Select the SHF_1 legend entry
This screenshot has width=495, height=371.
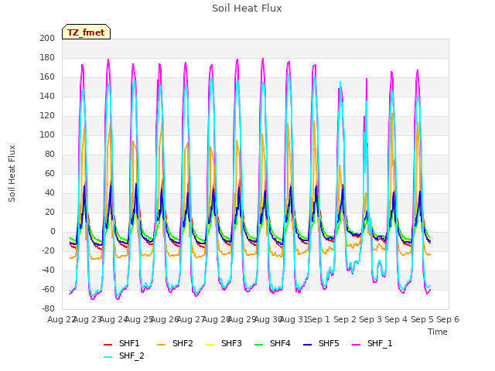pyautogui.click(x=372, y=343)
